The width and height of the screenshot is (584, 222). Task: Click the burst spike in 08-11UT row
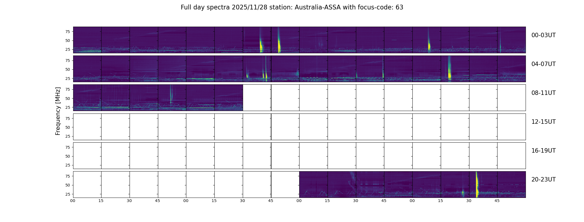171,94
